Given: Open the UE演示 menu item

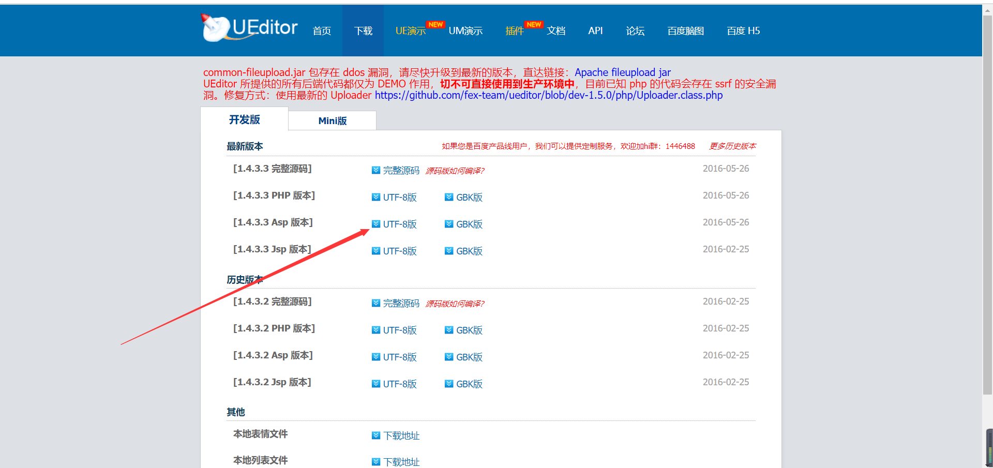Looking at the screenshot, I should 411,31.
